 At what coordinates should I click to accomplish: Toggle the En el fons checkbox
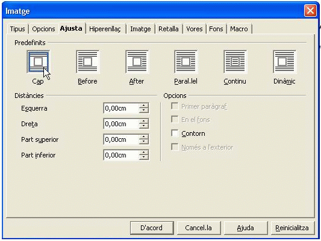coord(175,120)
